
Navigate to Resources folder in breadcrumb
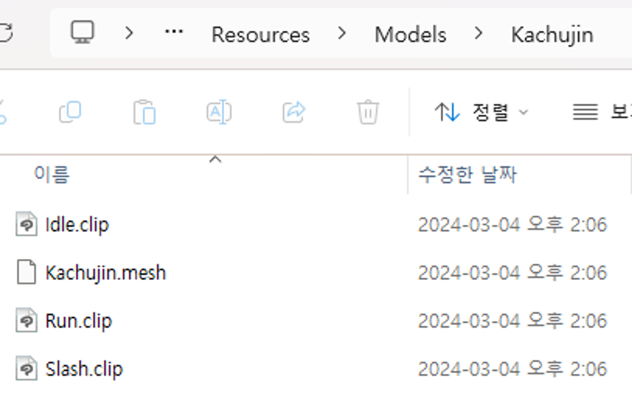click(260, 34)
